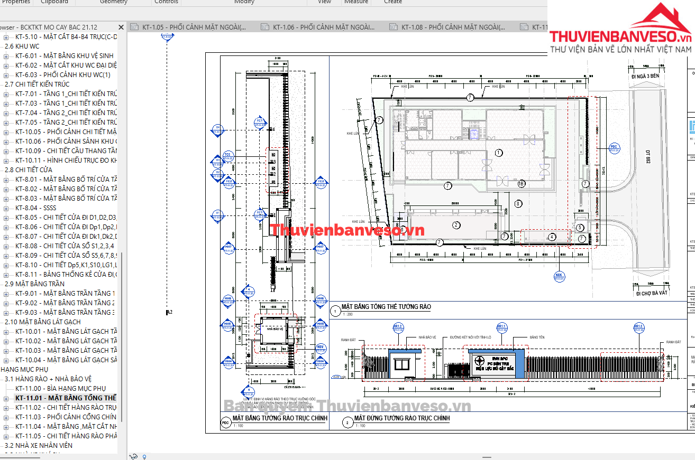The width and height of the screenshot is (695, 460).
Task: Click the sheet icon on KT-1.05 tab
Action: click(x=133, y=27)
